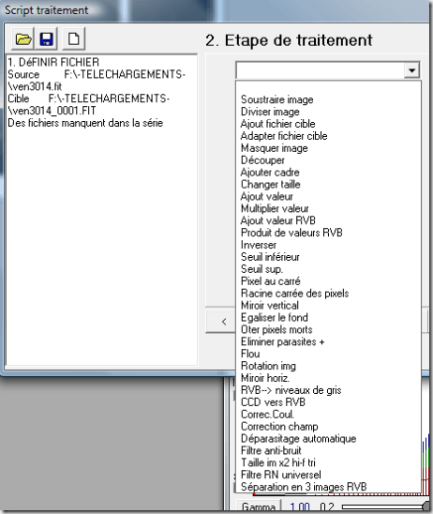Viewport: 433px width, 514px height.
Task: Collapse the processing step dropdown arrow
Action: pos(411,69)
